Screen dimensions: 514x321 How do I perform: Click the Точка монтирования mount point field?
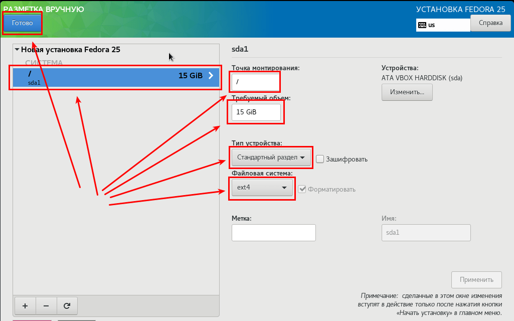click(256, 82)
